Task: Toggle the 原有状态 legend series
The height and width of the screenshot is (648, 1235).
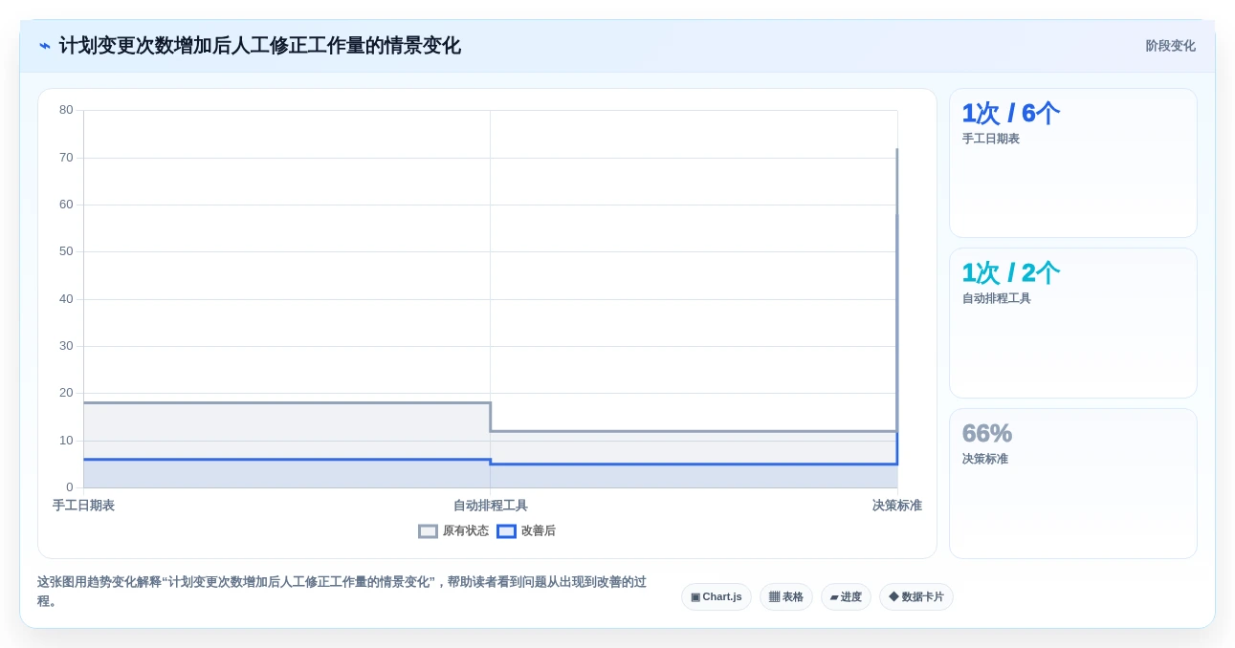Action: (x=453, y=531)
